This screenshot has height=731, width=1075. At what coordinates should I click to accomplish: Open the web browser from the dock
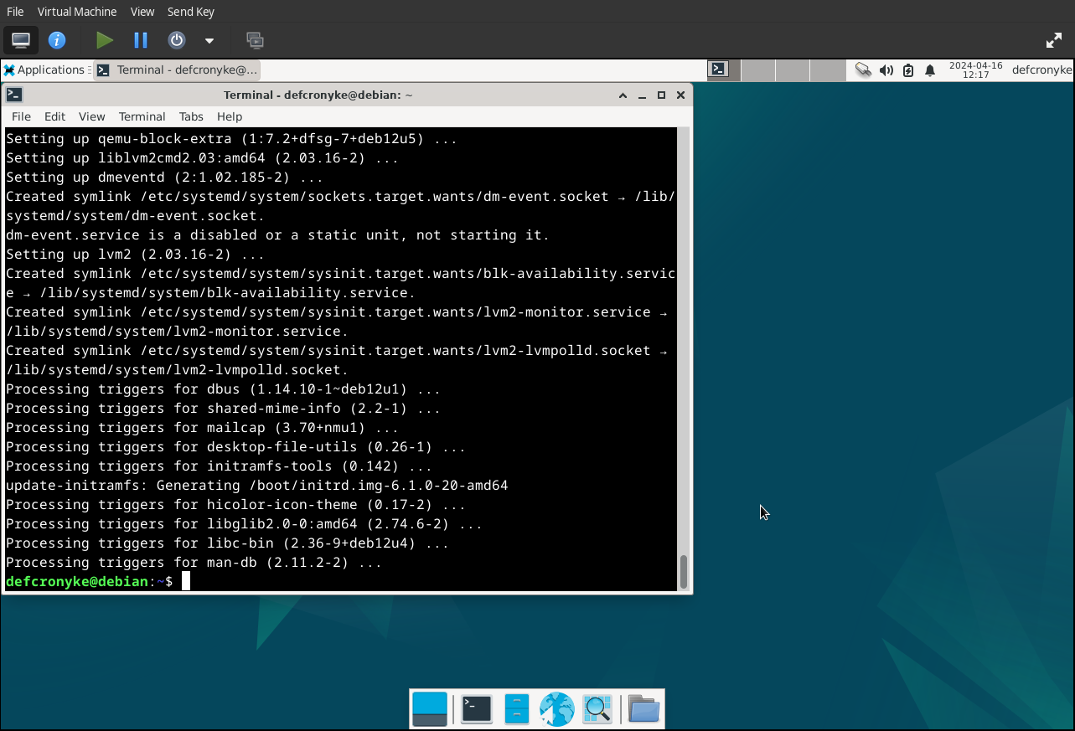pyautogui.click(x=556, y=708)
